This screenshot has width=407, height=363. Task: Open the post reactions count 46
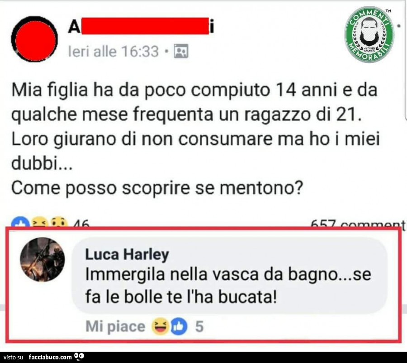pyautogui.click(x=81, y=224)
